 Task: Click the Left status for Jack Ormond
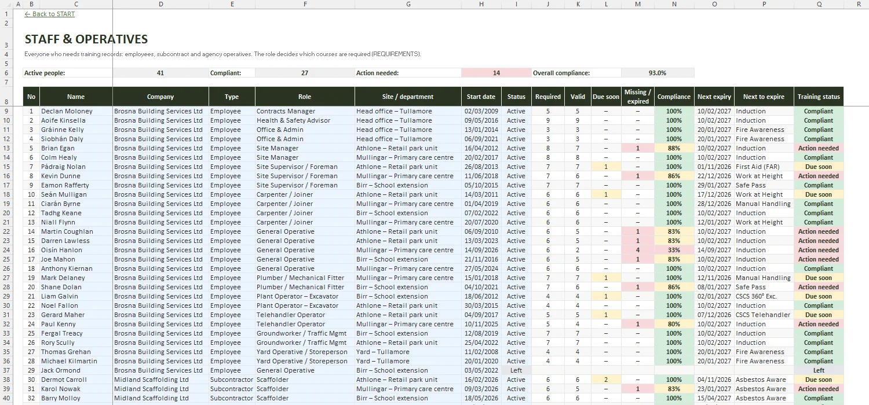coord(516,370)
